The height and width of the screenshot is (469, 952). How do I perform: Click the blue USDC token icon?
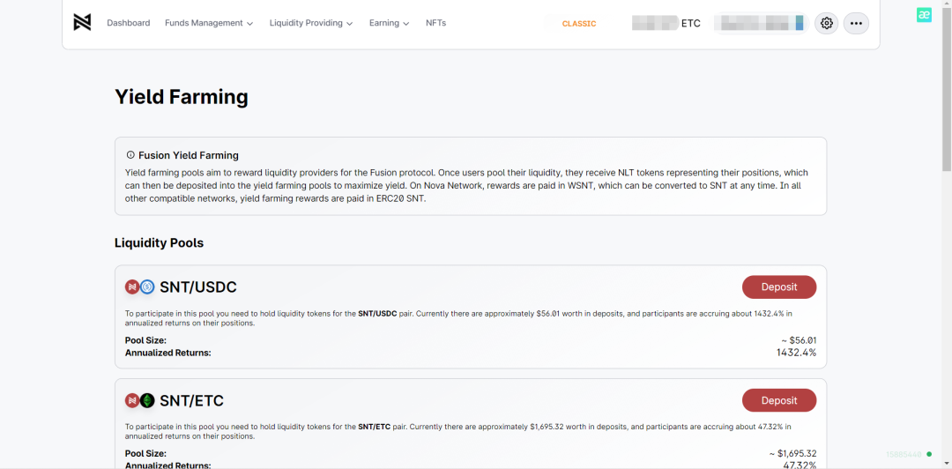(x=147, y=287)
